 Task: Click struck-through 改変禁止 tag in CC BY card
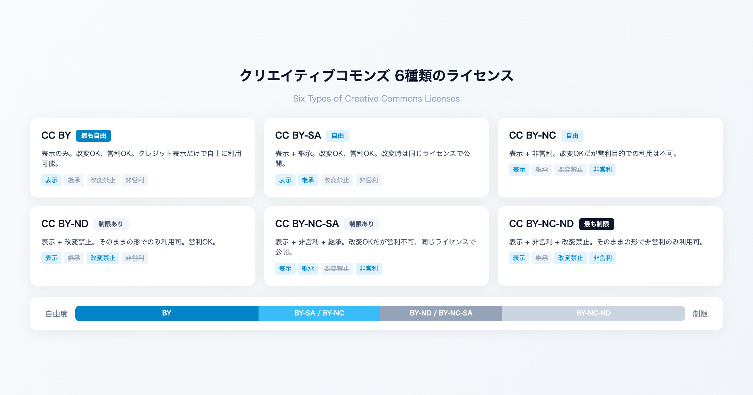click(103, 180)
